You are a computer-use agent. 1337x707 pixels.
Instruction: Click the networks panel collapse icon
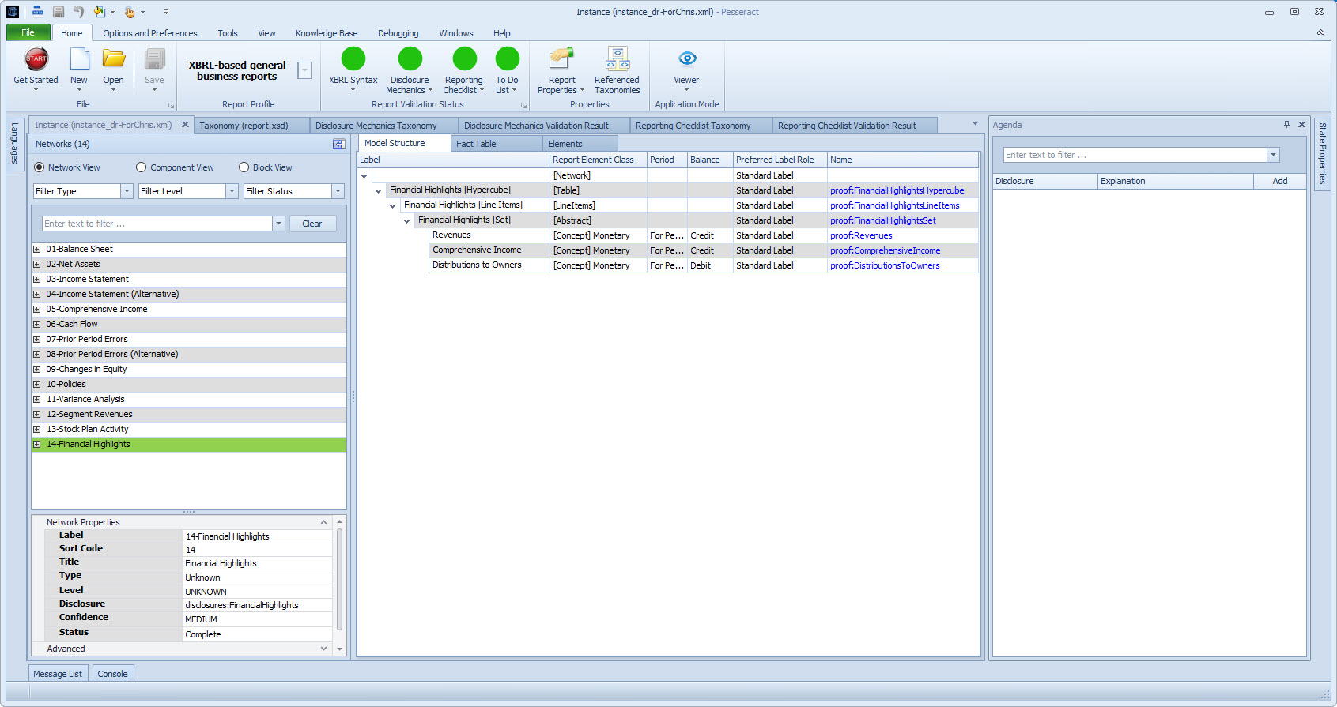(338, 144)
